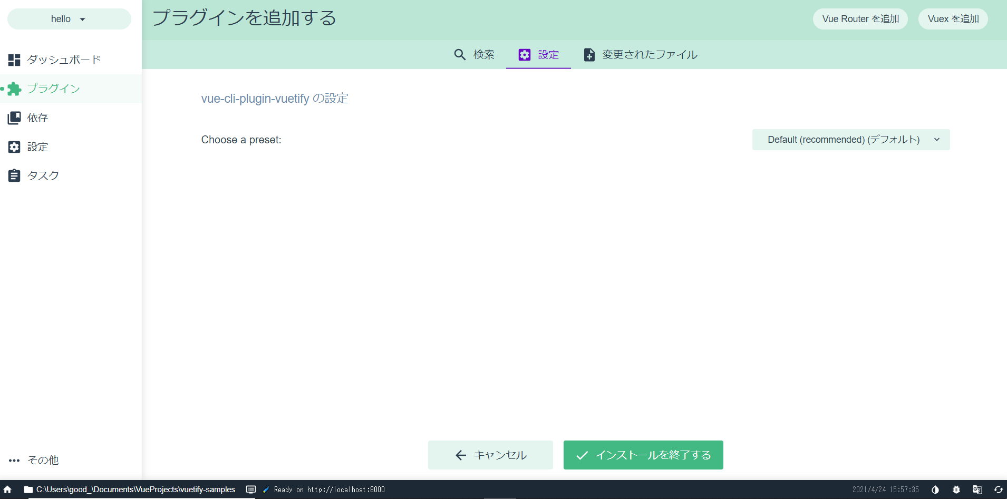
Task: Open the タスク (Tasks) sidebar icon
Action: point(14,175)
